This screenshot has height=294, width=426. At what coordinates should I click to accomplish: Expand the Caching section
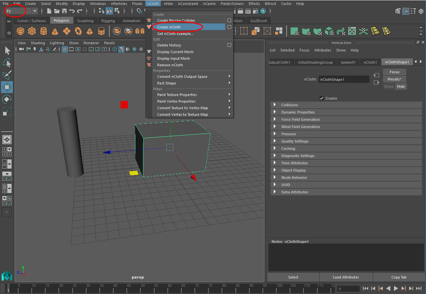[x=346, y=148]
